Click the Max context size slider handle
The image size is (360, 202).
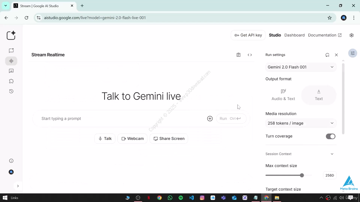coord(302,175)
